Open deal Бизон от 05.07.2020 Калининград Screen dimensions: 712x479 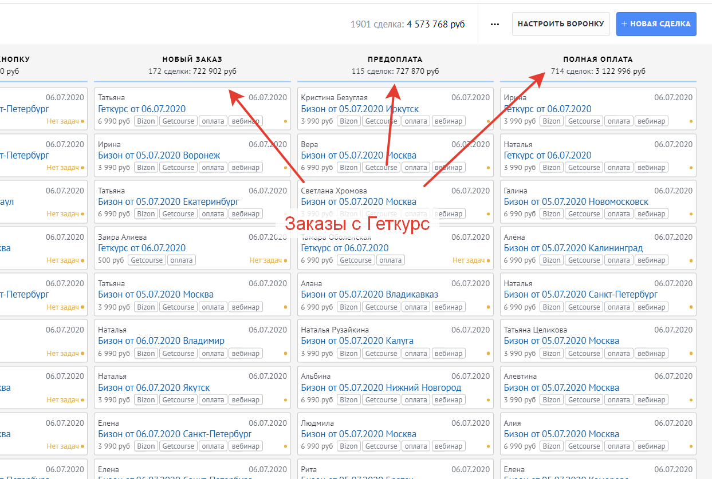[x=573, y=248]
